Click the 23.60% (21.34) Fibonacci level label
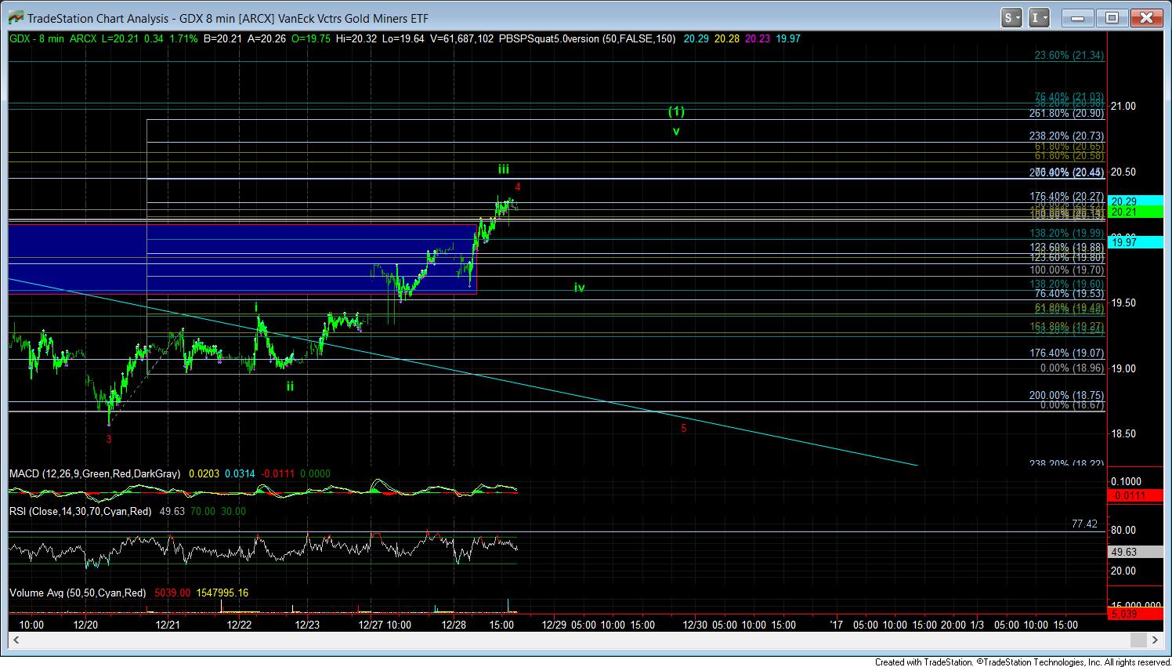The width and height of the screenshot is (1172, 667). [1069, 55]
